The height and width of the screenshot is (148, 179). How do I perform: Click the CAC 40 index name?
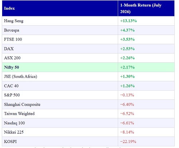[11, 86]
